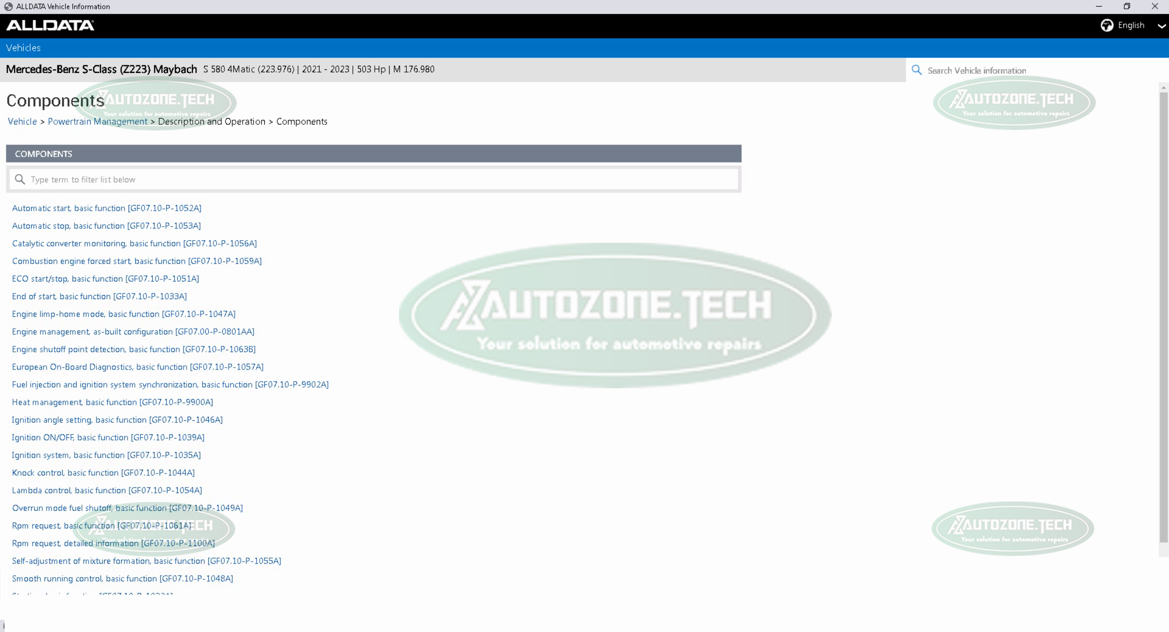Click the ALLDATA app icon in title bar
Image resolution: width=1169 pixels, height=632 pixels.
[8, 7]
